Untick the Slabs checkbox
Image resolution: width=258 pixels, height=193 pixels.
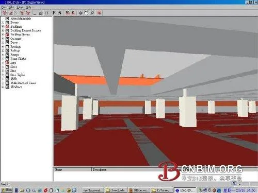click(x=7, y=67)
